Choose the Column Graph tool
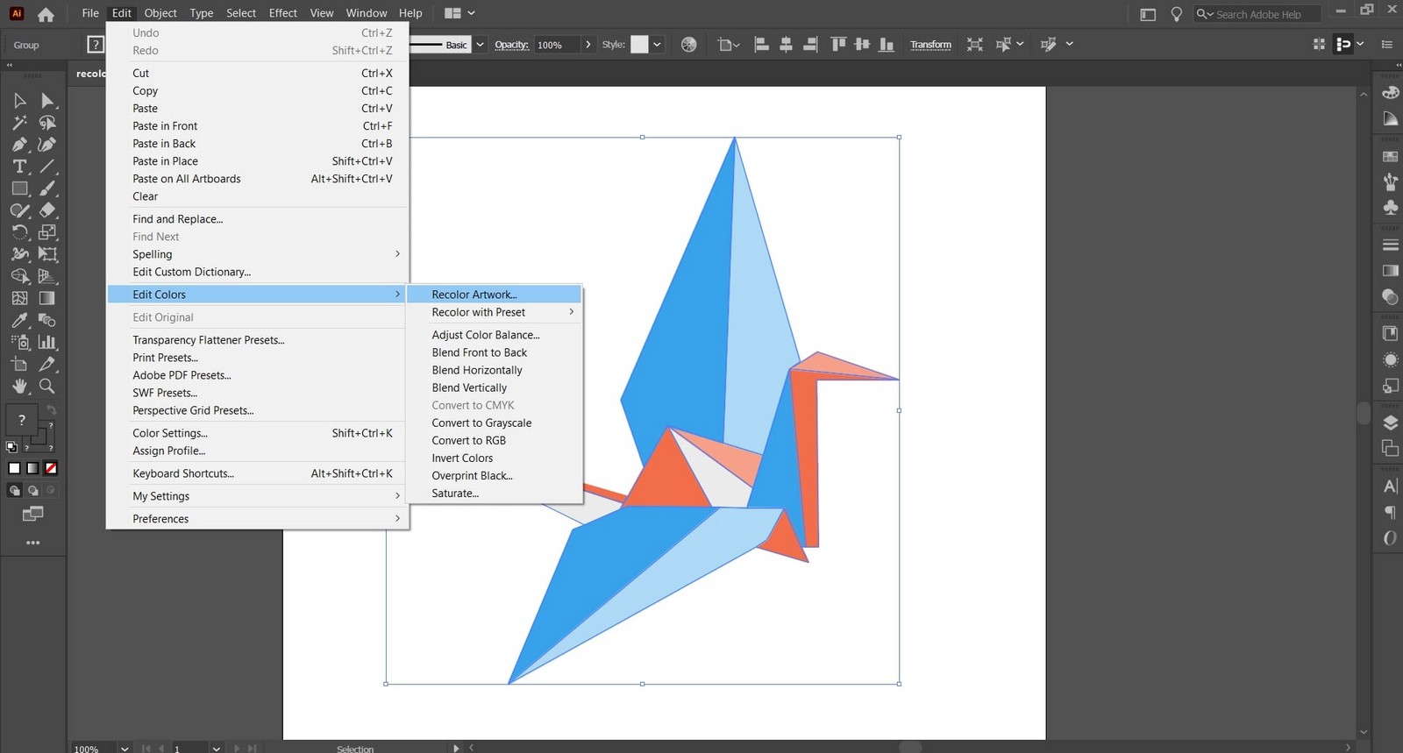 [47, 342]
